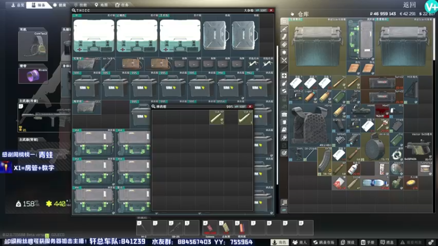Open the 消息 messages

click(387, 242)
